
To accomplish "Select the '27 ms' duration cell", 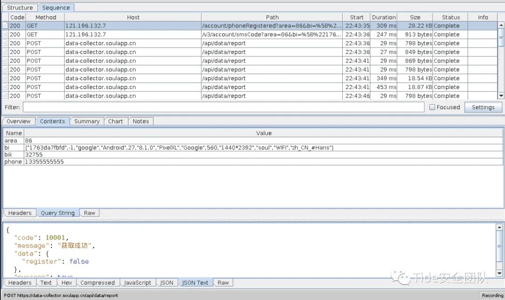I will pos(383,52).
